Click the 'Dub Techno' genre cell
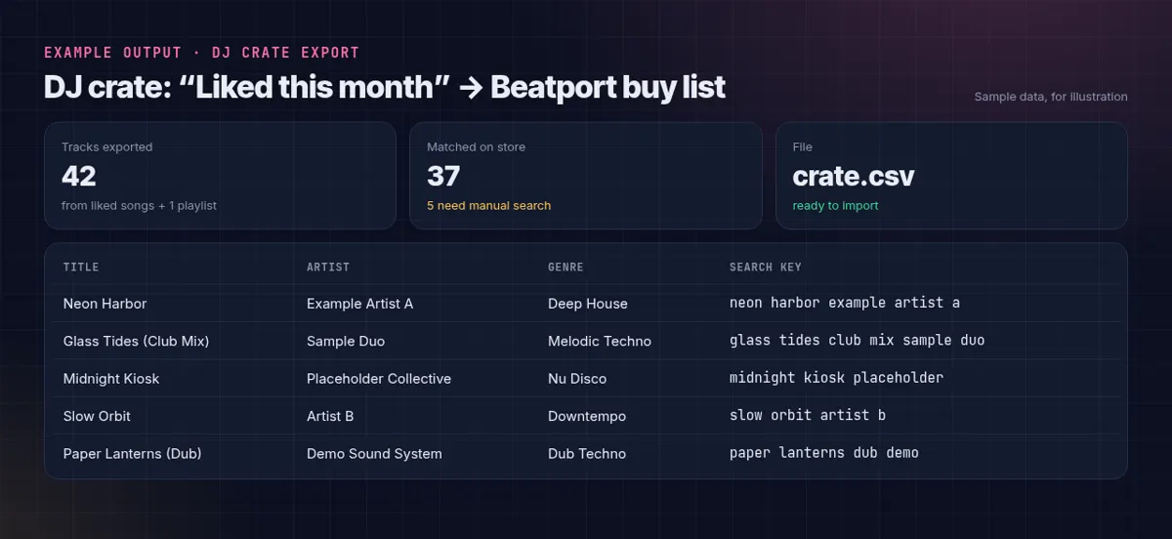 click(587, 454)
